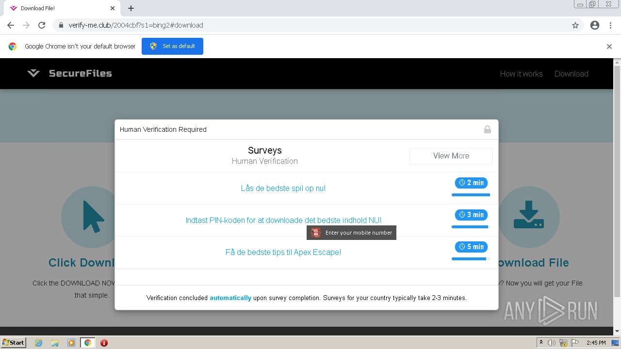Open survey 'Få de bedste tips til Apex Escape!'
The image size is (621, 349).
pos(283,252)
